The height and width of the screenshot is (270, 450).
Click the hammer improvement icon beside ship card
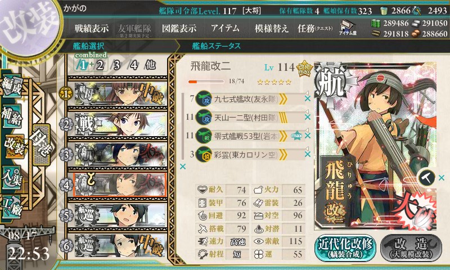(x=427, y=178)
